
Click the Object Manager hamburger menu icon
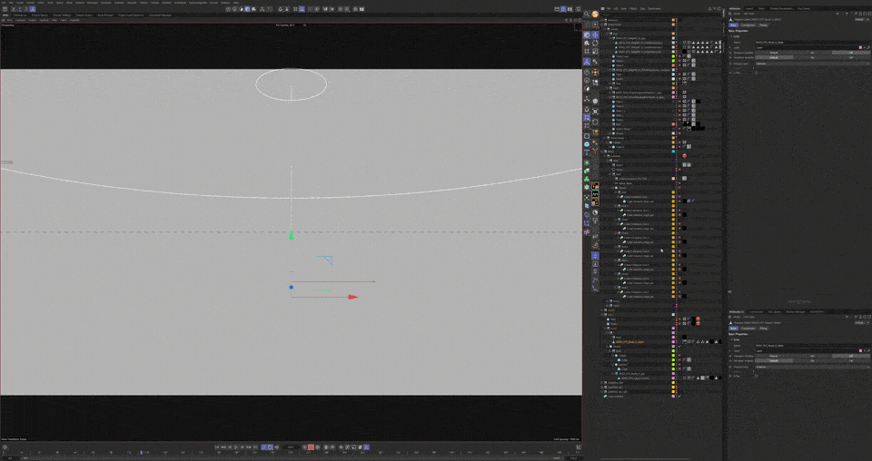tap(602, 9)
